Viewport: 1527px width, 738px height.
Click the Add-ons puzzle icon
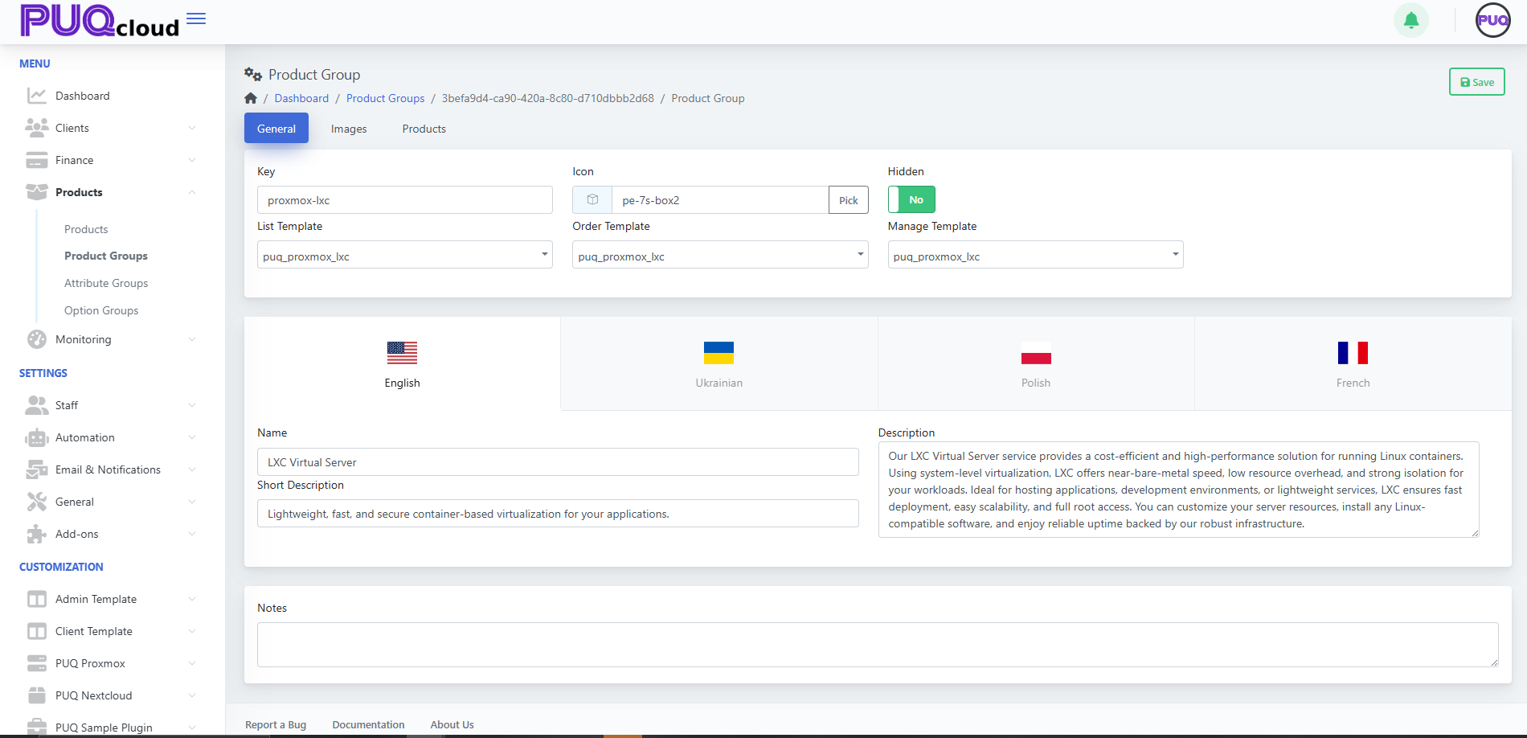click(36, 534)
